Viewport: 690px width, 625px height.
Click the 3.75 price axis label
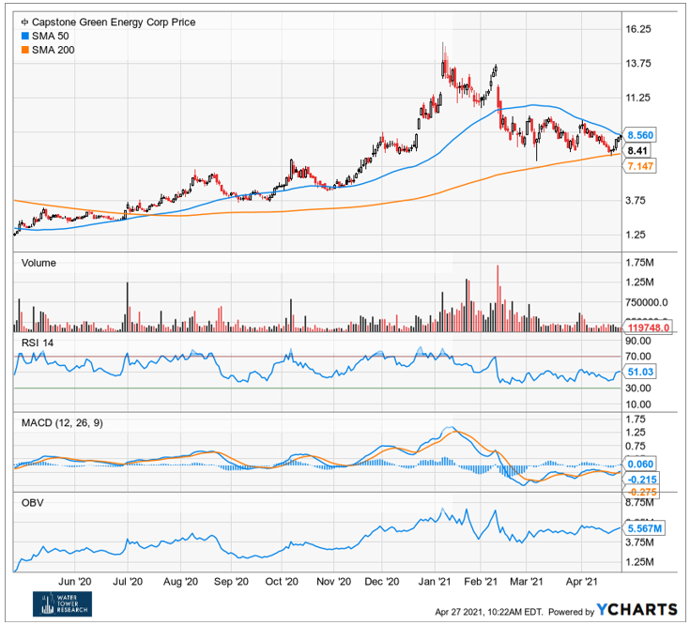(x=636, y=200)
